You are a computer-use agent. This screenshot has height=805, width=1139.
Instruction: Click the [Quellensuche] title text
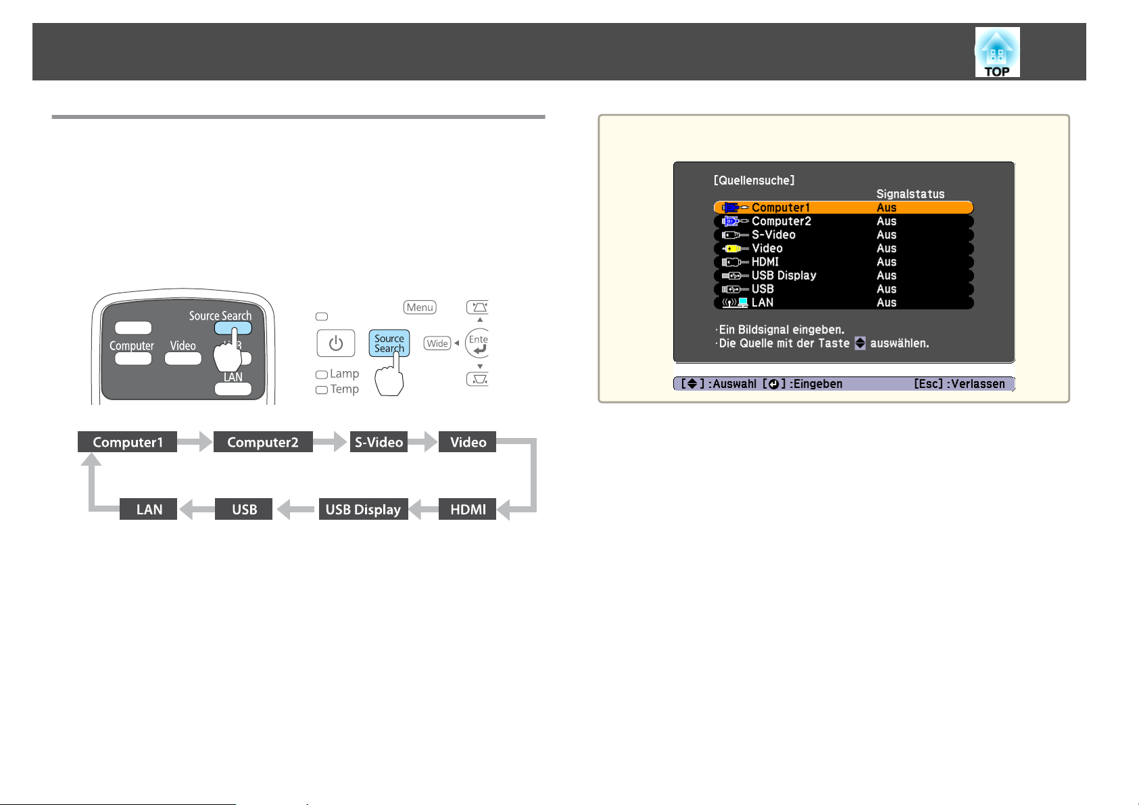754,180
